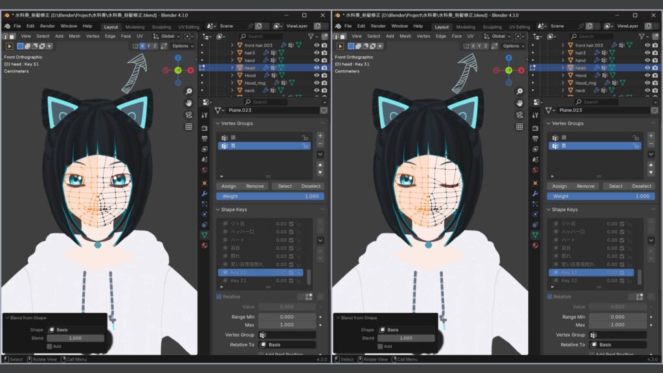
Task: Open Options dropdown in left window viewport
Action: [x=183, y=46]
